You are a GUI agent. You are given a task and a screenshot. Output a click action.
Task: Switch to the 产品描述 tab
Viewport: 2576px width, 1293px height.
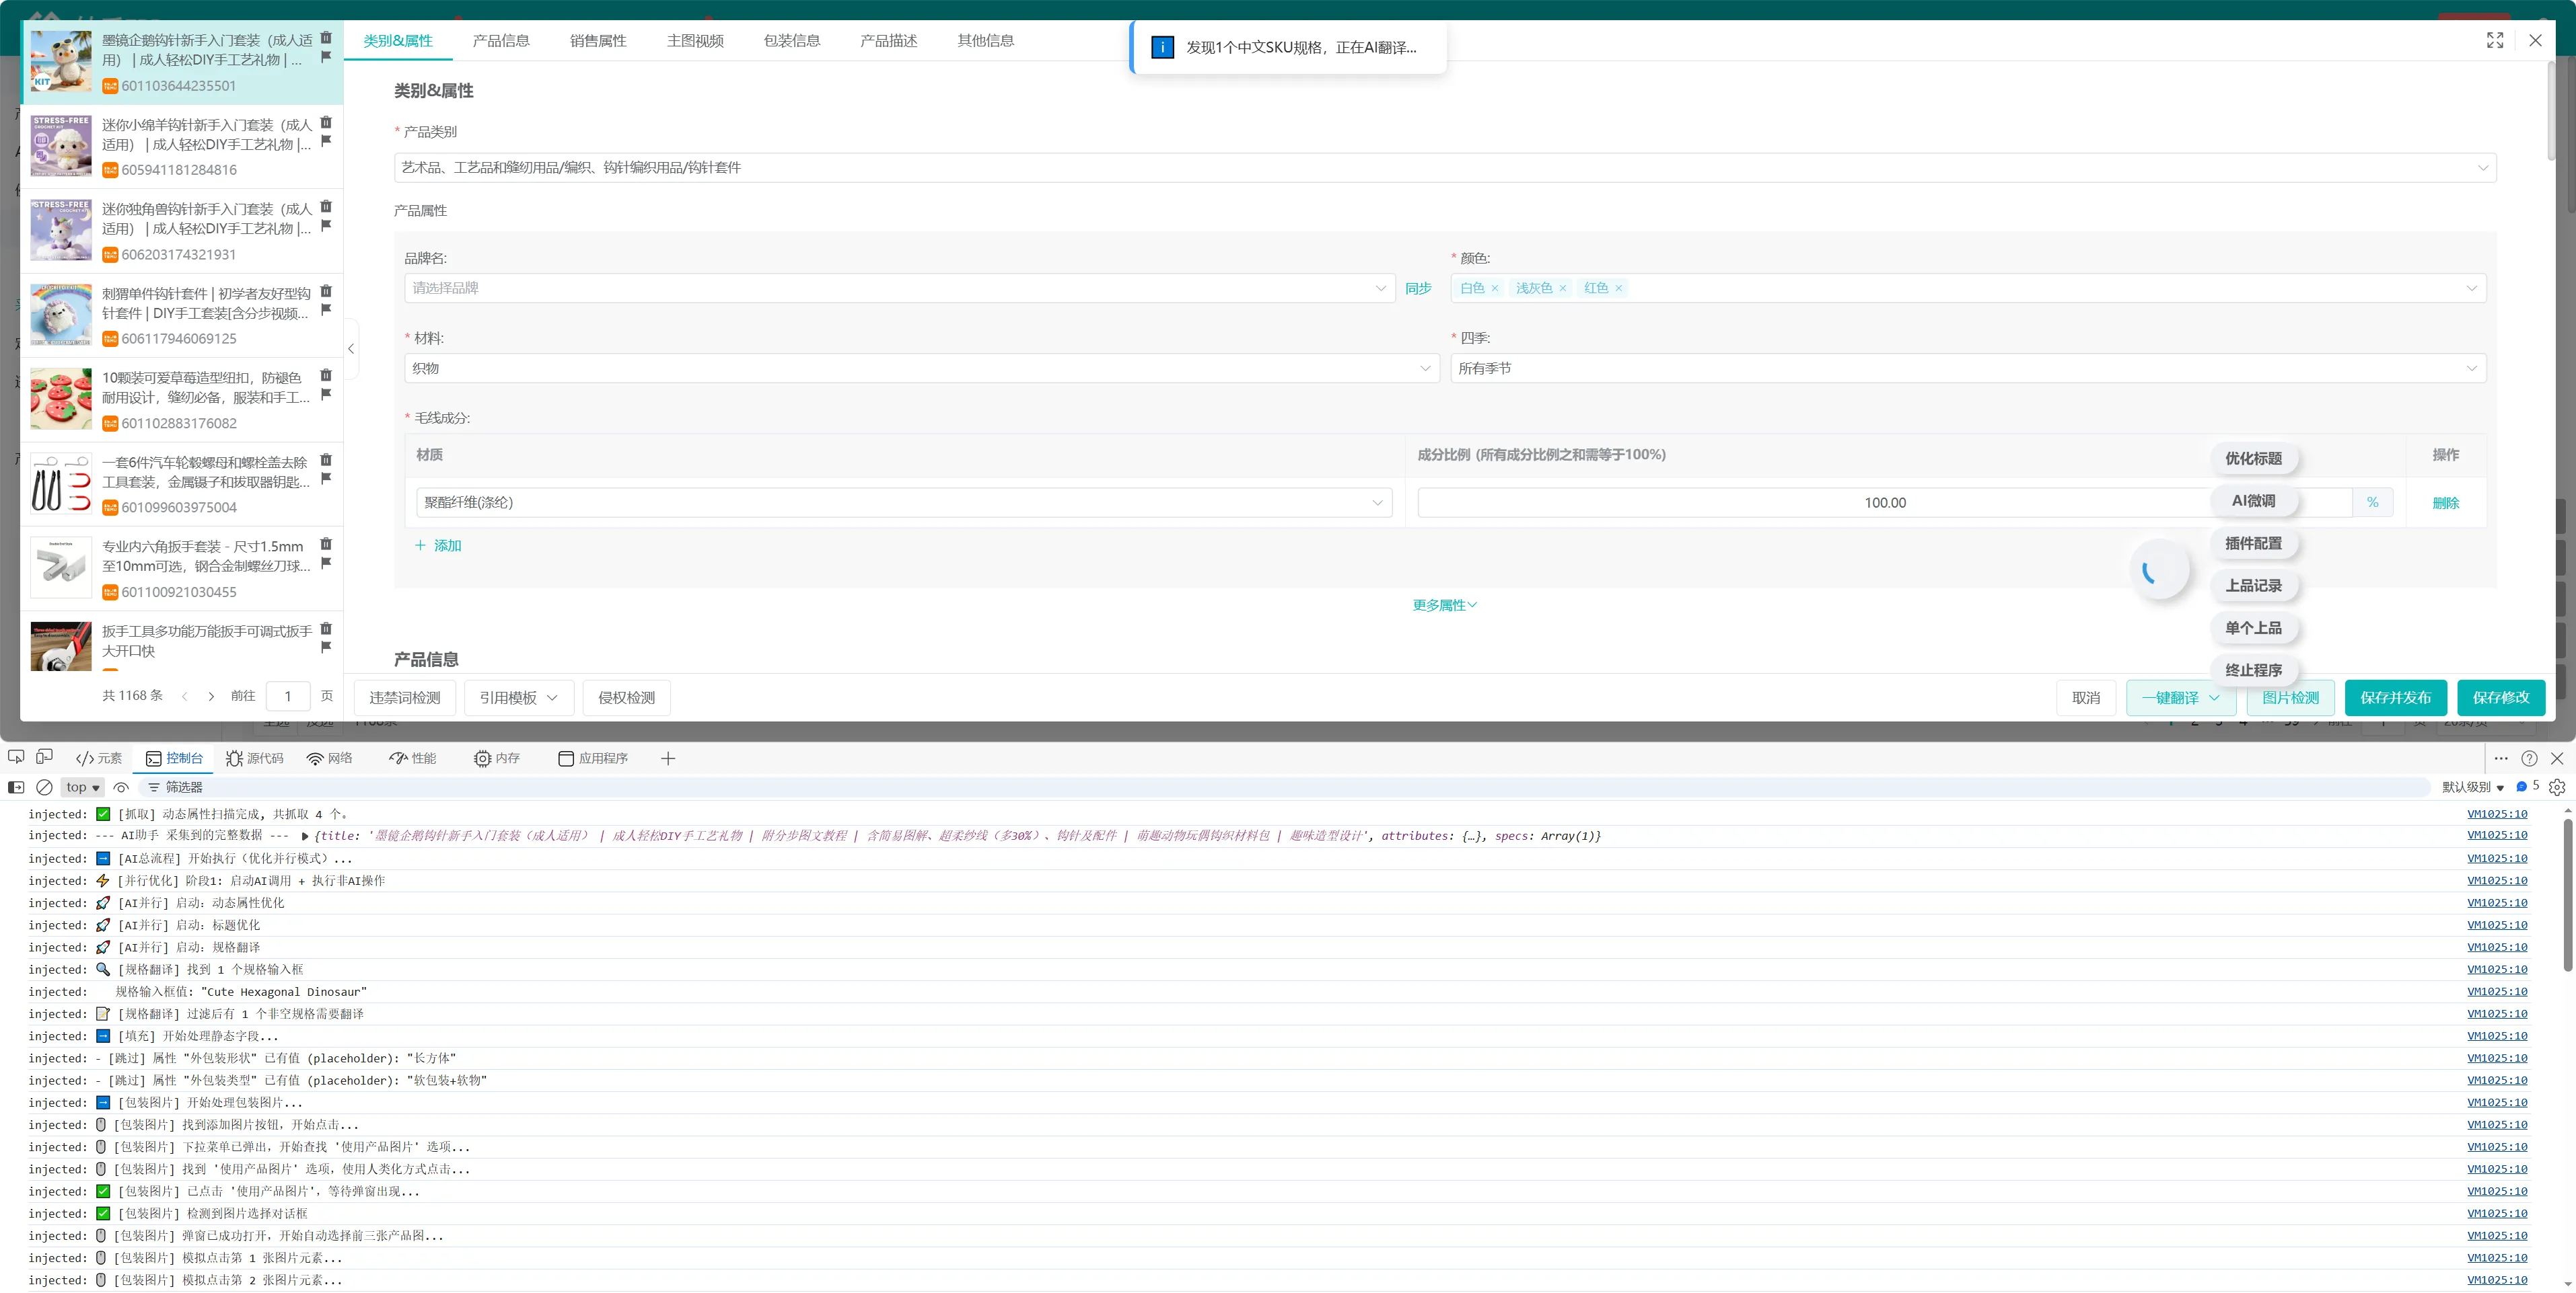coord(889,41)
